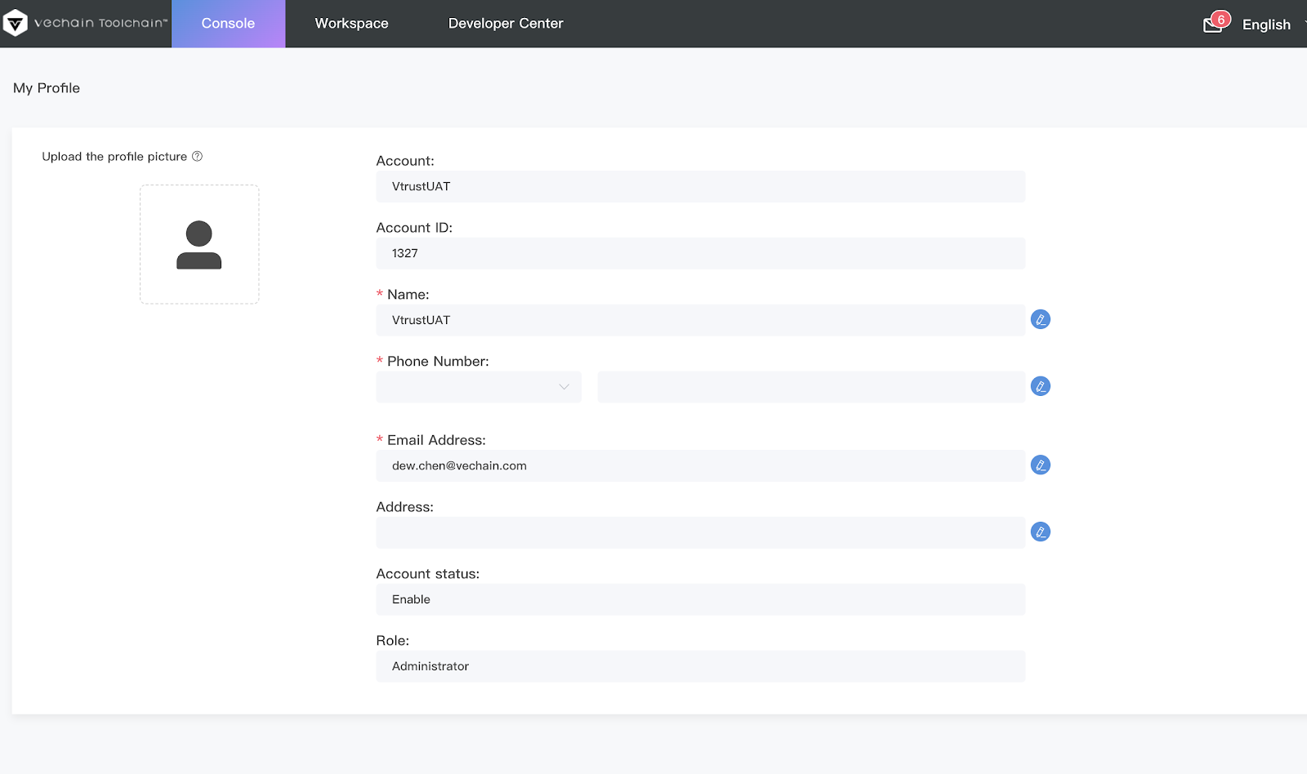Click the Account ID field showing 1327
1307x774 pixels.
700,253
